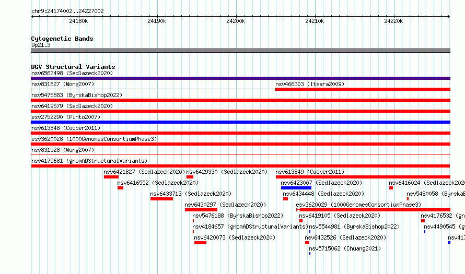This screenshot has height=274, width=465.
Task: Click the nsv6419105 (Sedlazeck2020) label
Action: pyautogui.click(x=340, y=216)
